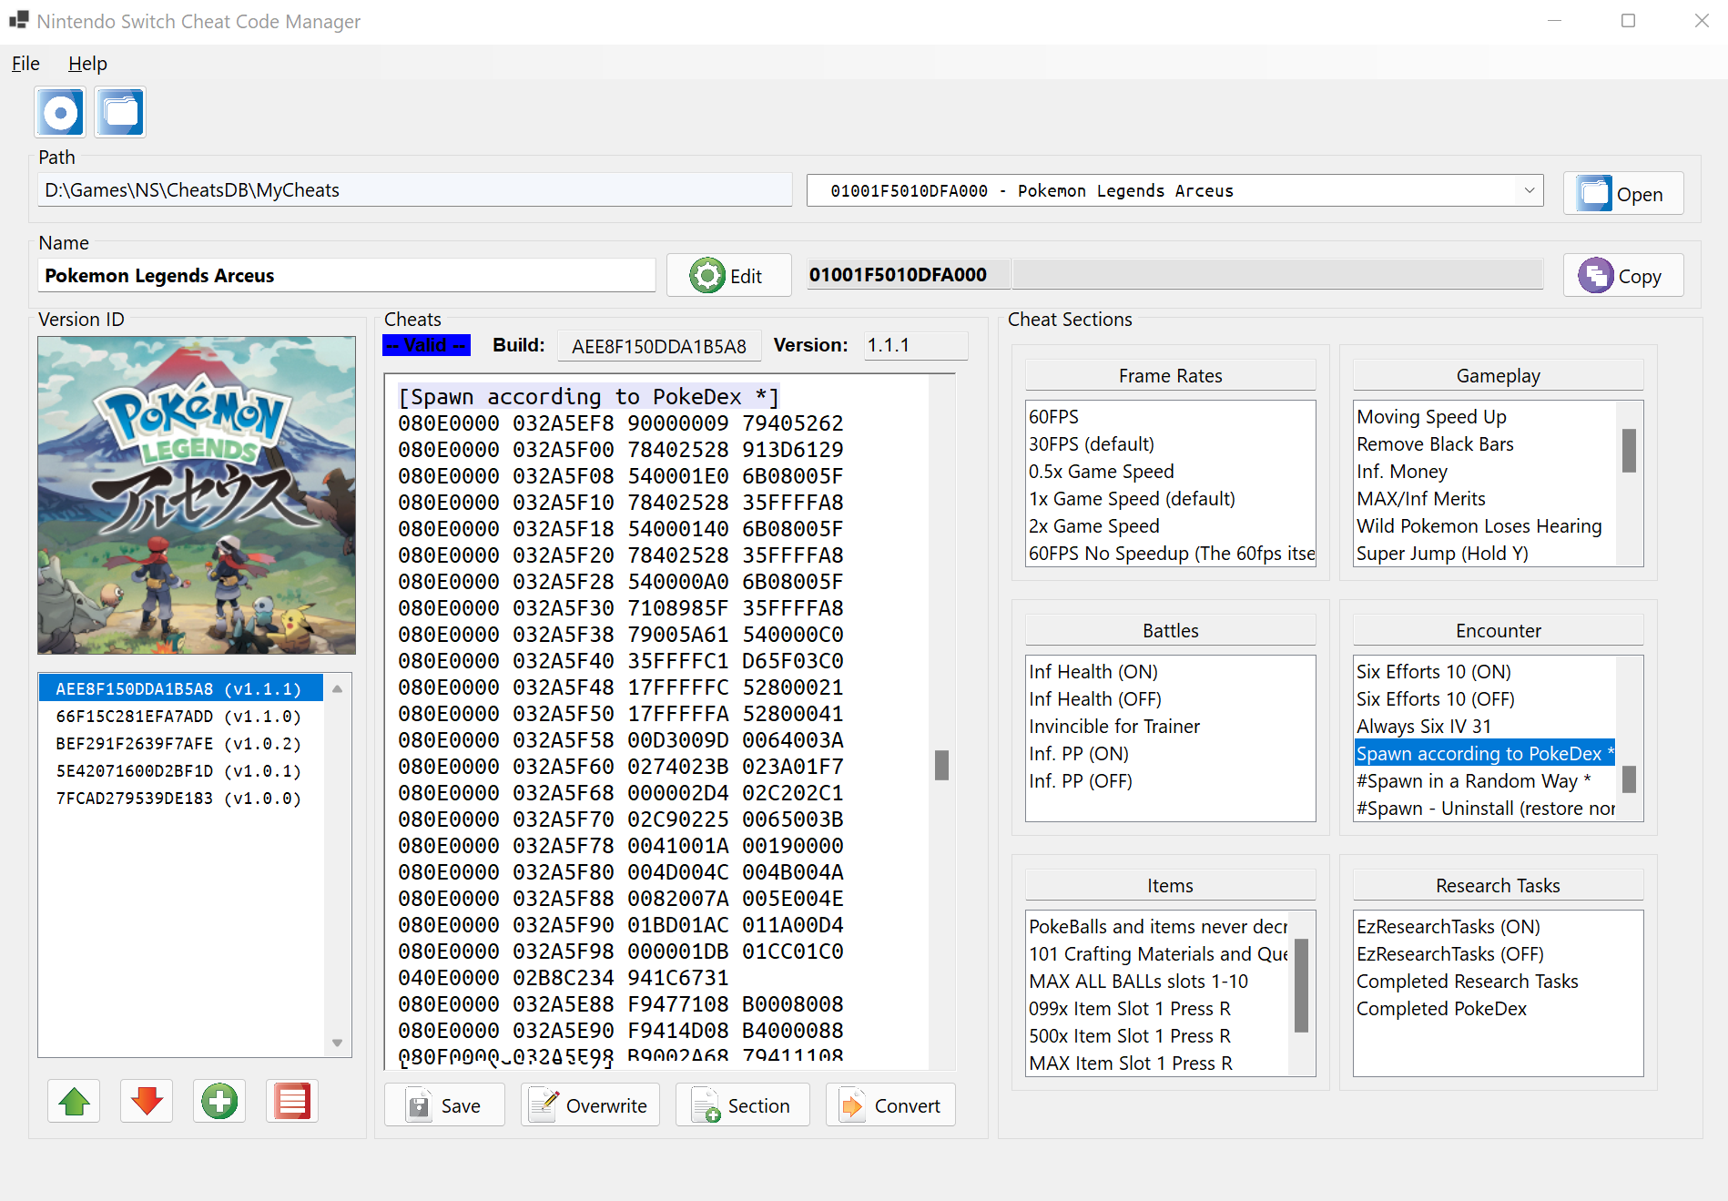Move version down with red arrow

click(147, 1102)
